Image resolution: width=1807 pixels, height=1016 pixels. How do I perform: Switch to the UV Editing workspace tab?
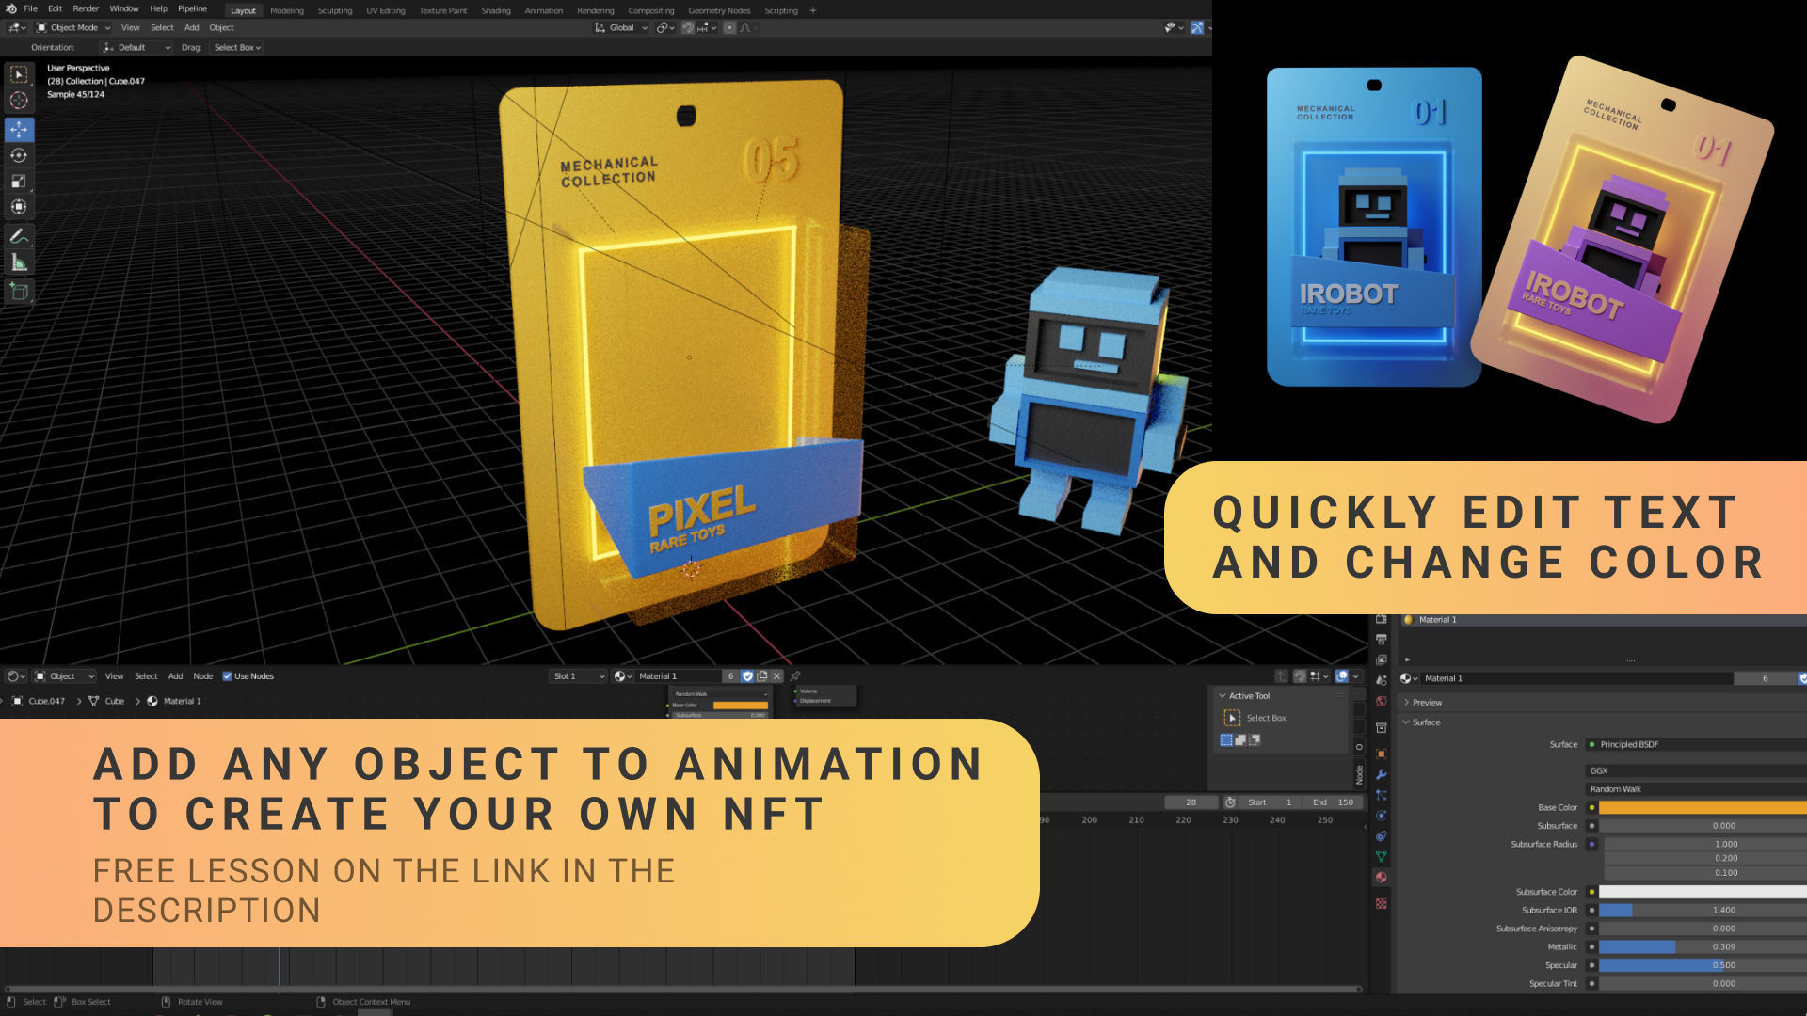click(x=386, y=11)
